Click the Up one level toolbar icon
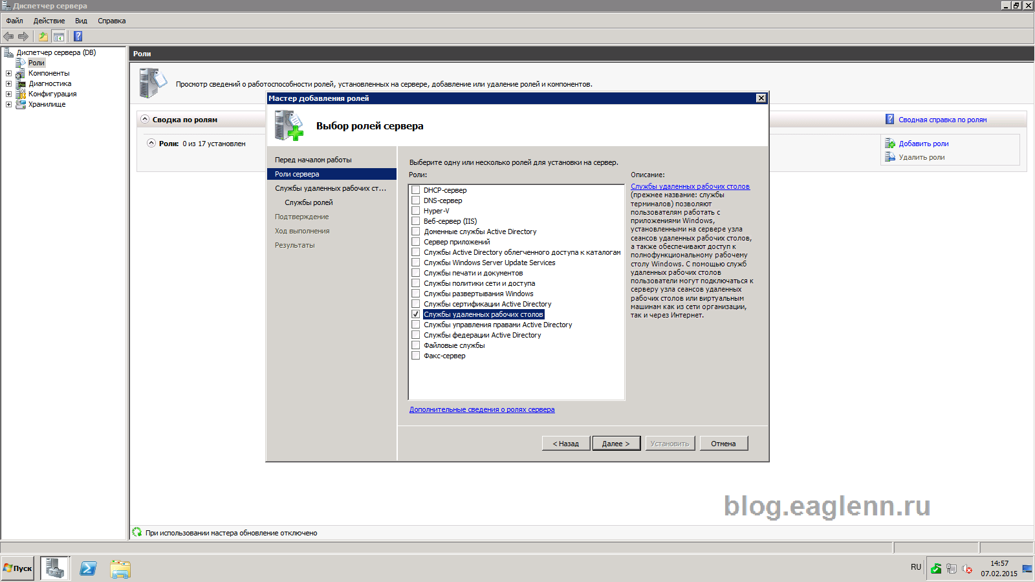The height and width of the screenshot is (582, 1035). (x=43, y=36)
